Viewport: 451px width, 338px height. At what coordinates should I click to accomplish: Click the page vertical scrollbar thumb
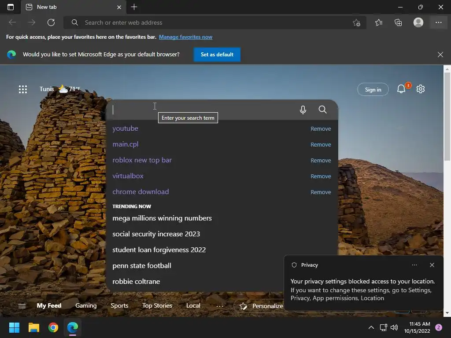pos(447,116)
